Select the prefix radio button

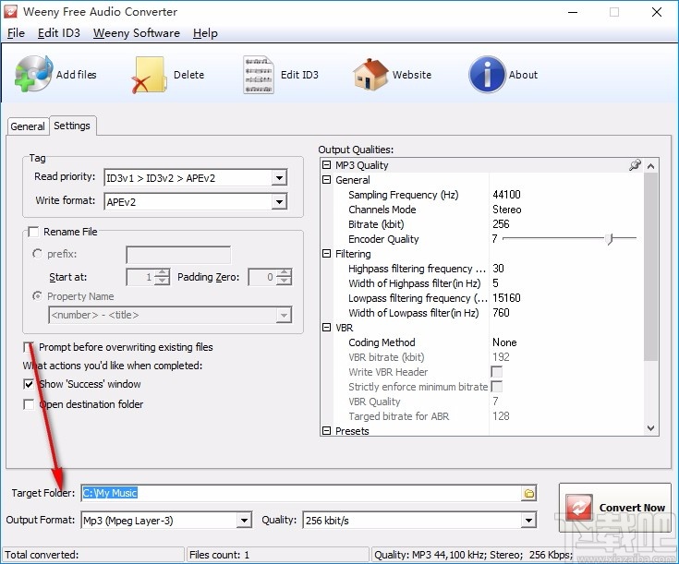click(x=38, y=254)
